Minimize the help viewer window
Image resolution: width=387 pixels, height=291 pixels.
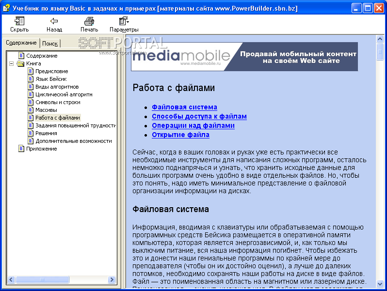356,8
